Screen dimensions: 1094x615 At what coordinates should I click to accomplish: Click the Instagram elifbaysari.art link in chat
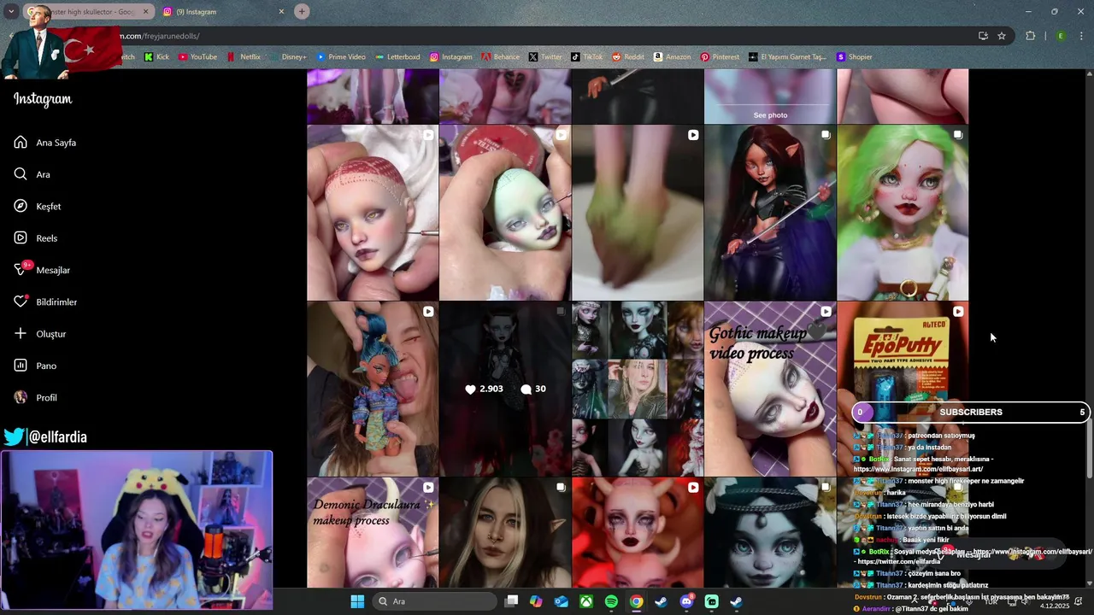[x=918, y=470]
